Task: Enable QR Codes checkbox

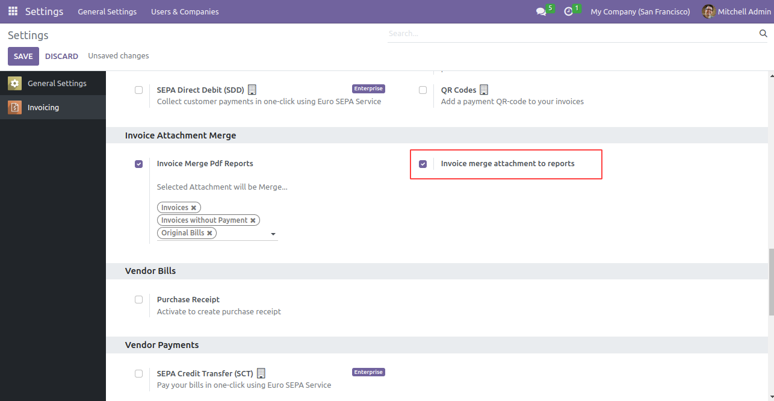Action: pyautogui.click(x=423, y=90)
